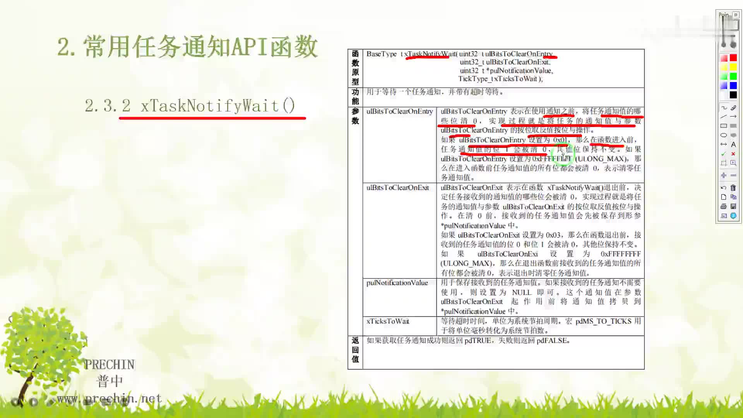Click the undo arrow icon in toolbar
Viewport: 743px width, 418px height.
tap(723, 188)
